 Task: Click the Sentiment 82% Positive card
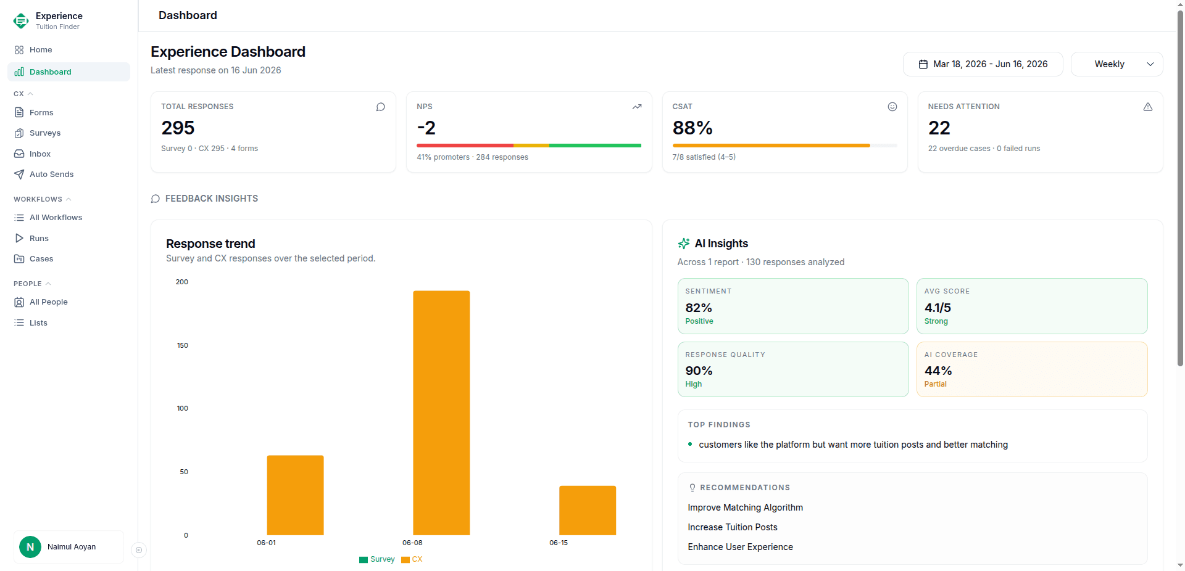(793, 306)
